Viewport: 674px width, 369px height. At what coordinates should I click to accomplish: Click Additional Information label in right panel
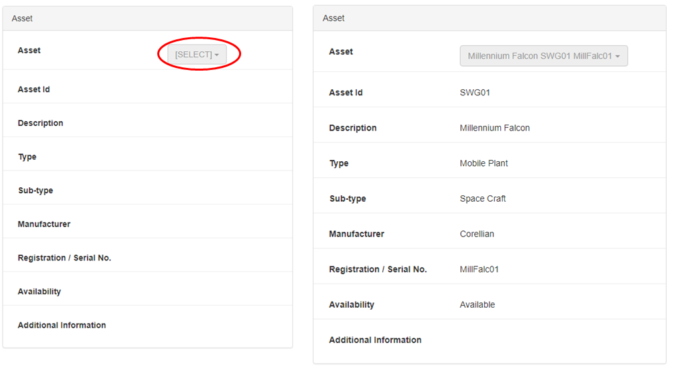375,340
